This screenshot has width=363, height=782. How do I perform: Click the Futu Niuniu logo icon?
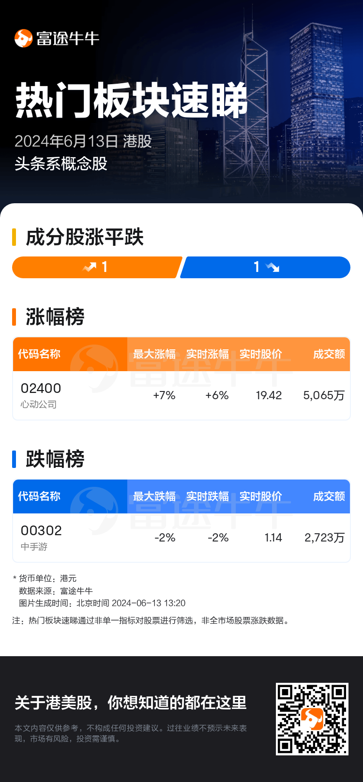pos(23,38)
